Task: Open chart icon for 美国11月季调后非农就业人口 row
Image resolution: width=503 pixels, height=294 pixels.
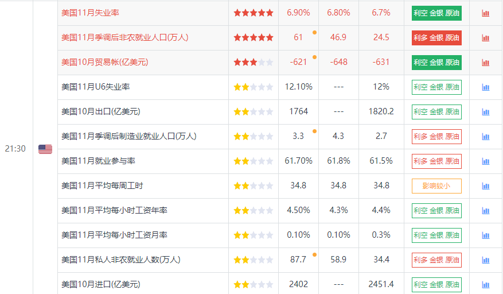Action: (x=486, y=38)
